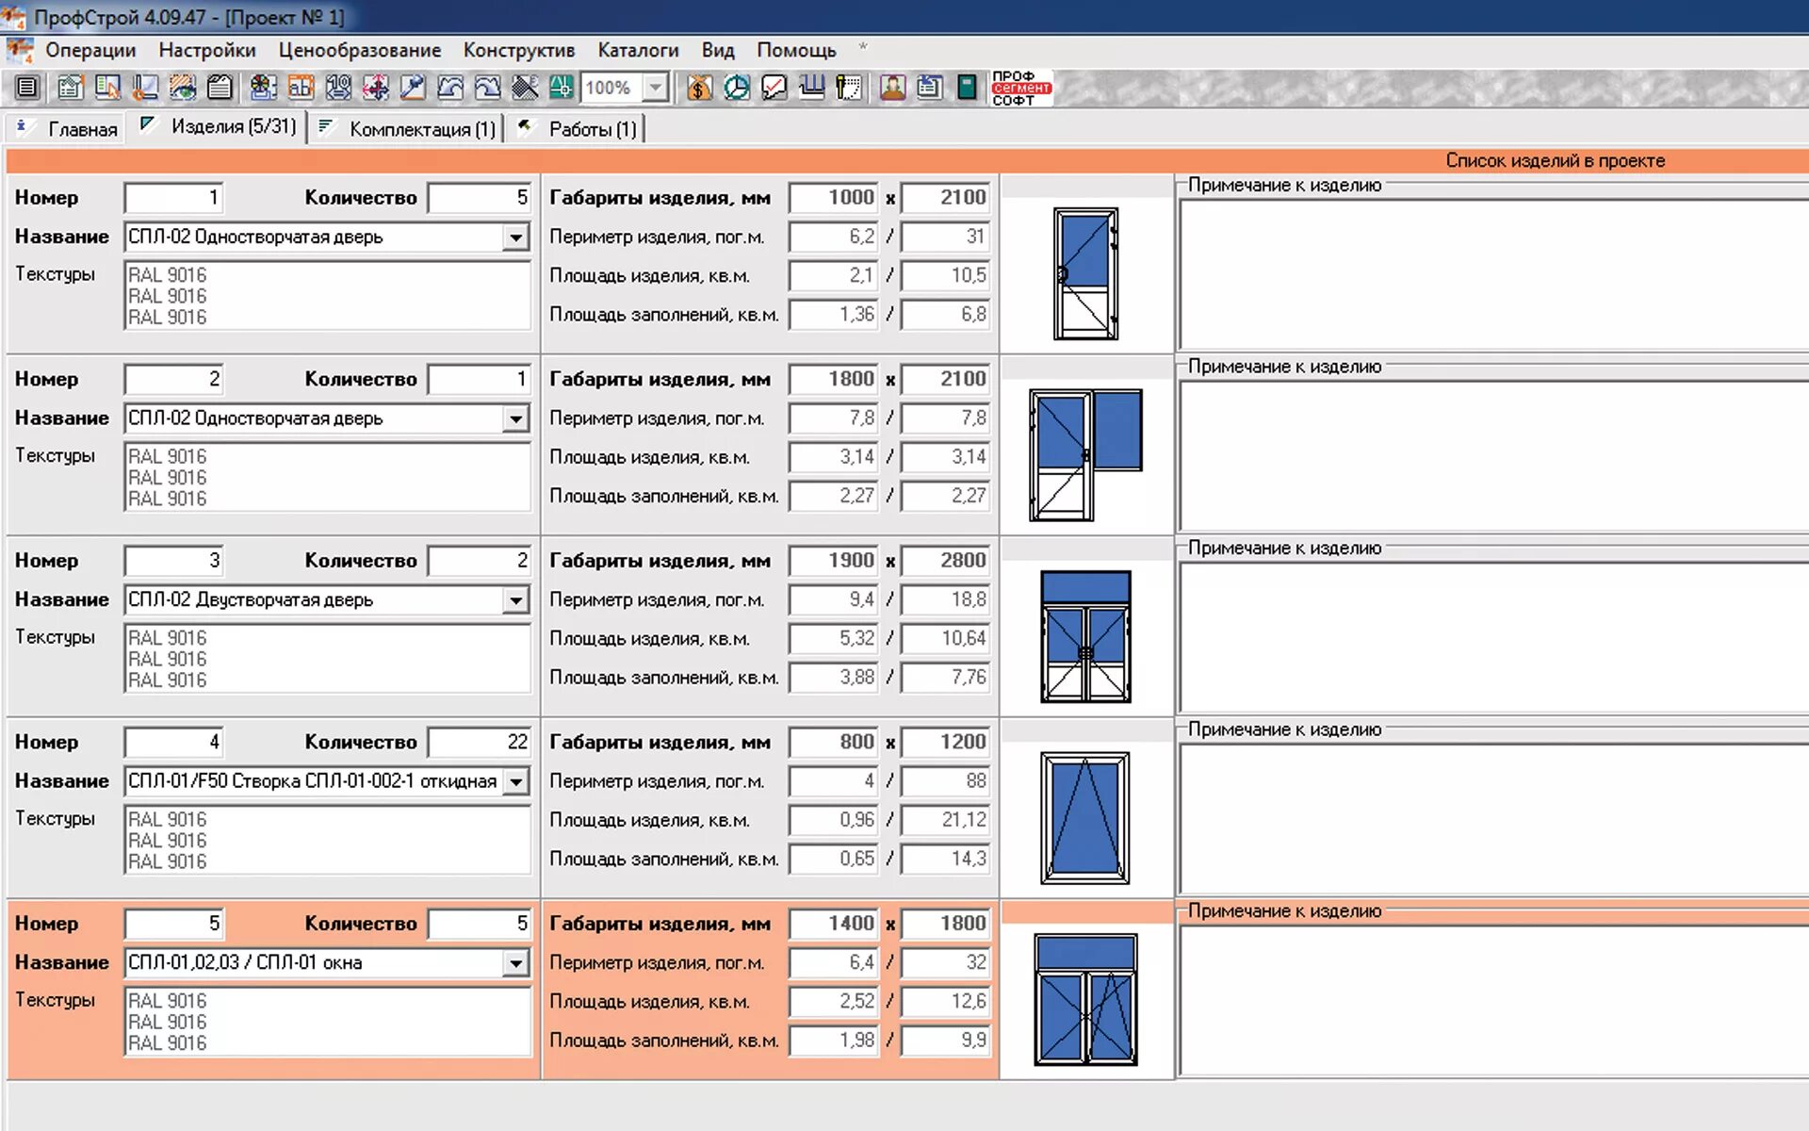
Task: Click the checkmark speech bubble toolbar icon
Action: pyautogui.click(x=774, y=88)
